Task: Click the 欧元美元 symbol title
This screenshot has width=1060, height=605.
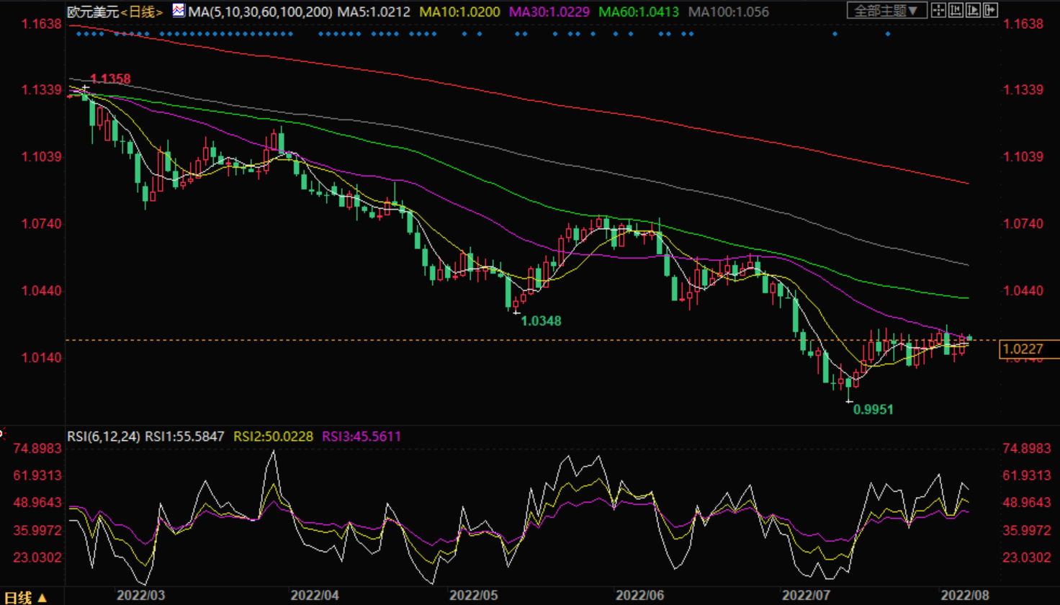Action: tap(93, 12)
